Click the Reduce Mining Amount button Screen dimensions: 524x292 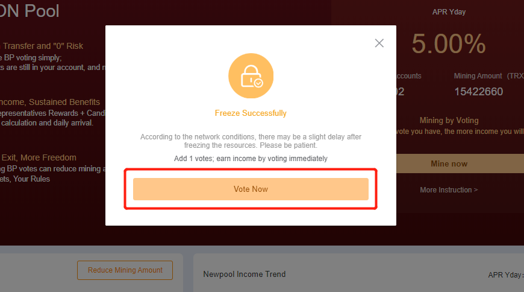point(125,270)
